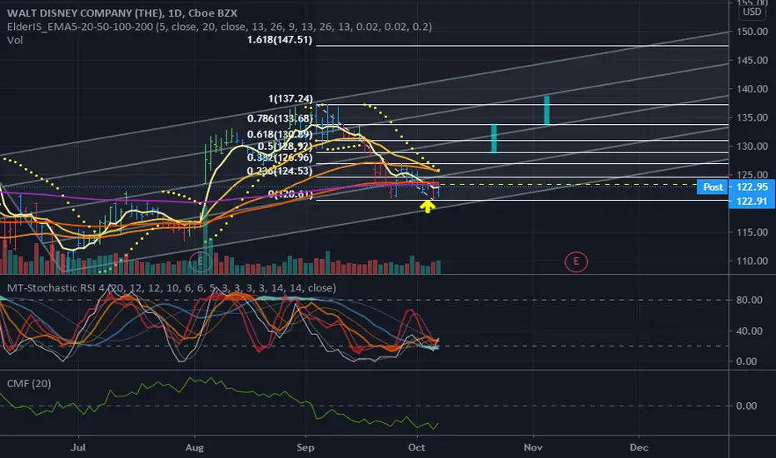Select the ElderIS_EMA5-20-50-100-200 indicator legend
Image resolution: width=776 pixels, height=458 pixels.
pos(219,27)
